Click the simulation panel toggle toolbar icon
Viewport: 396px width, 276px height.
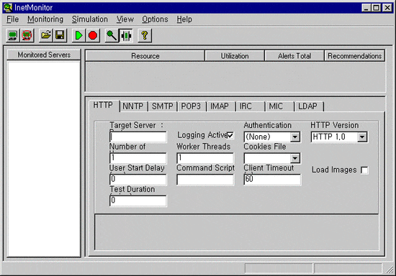tap(126, 35)
